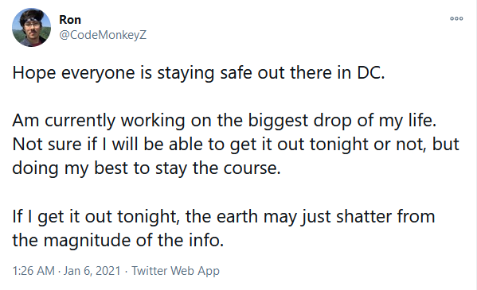Click Ron's profile avatar picture
The image size is (477, 290).
point(31,27)
